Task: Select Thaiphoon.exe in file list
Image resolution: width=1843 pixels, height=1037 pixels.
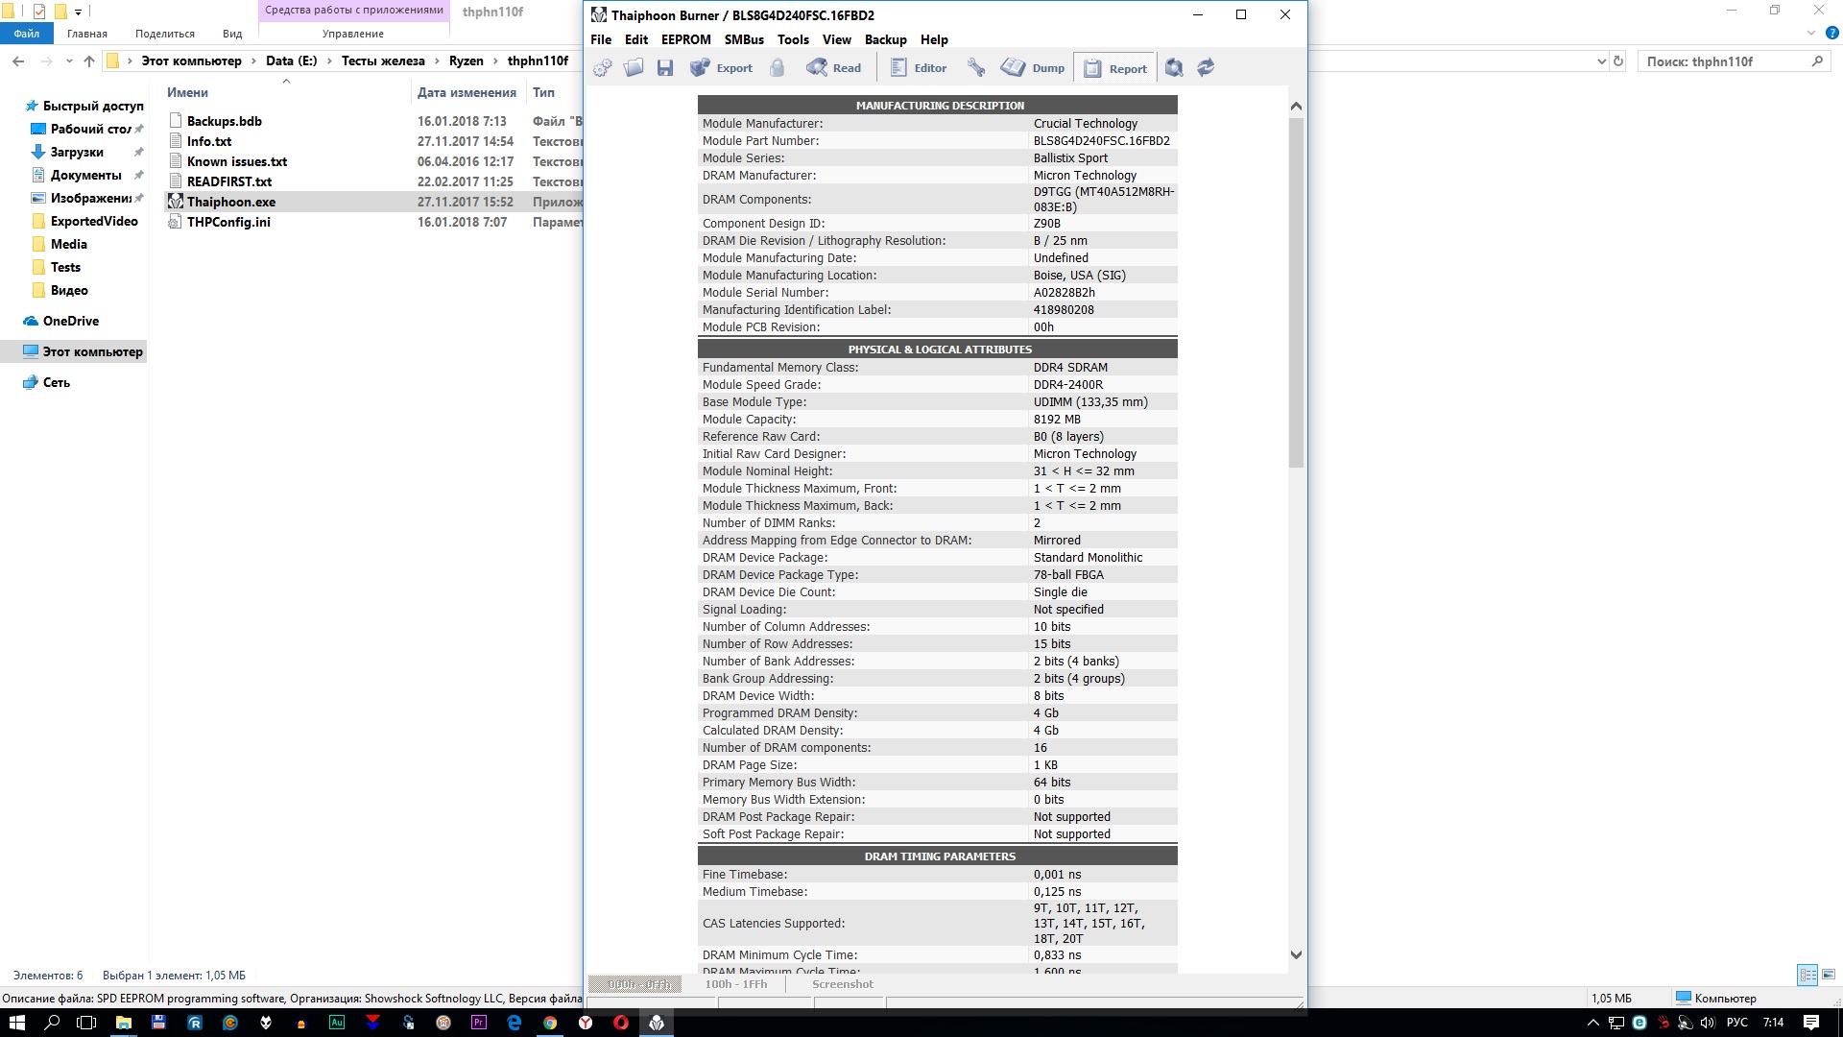Action: click(231, 202)
